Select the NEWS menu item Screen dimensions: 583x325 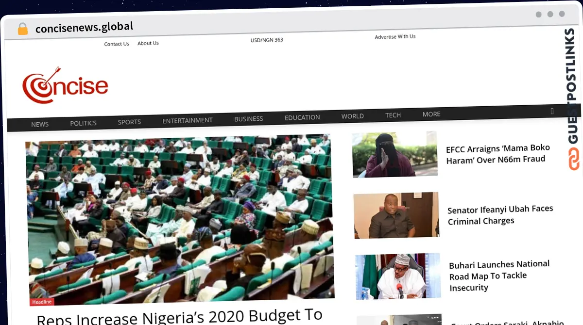39,124
